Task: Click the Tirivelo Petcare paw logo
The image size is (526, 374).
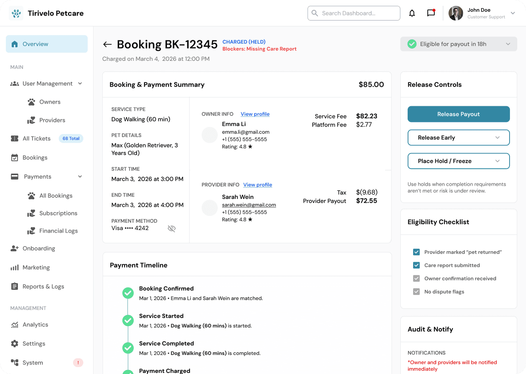Action: click(x=16, y=13)
